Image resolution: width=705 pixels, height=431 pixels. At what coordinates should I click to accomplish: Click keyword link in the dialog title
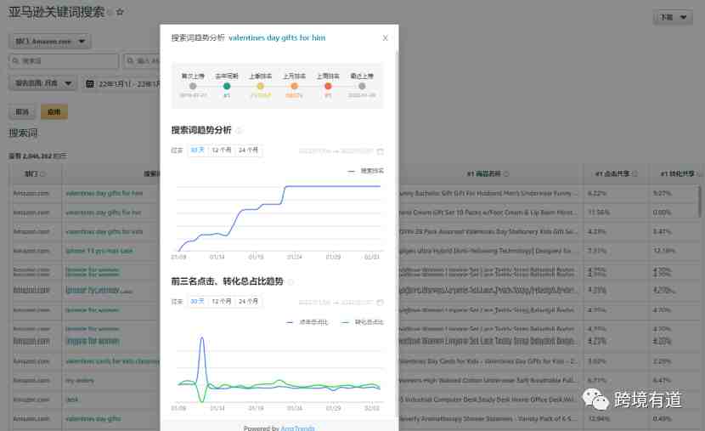pos(277,37)
